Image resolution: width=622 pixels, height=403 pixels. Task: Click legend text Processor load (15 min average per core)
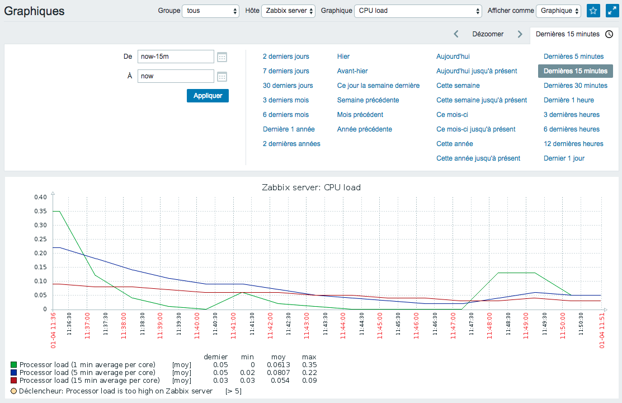[89, 381]
